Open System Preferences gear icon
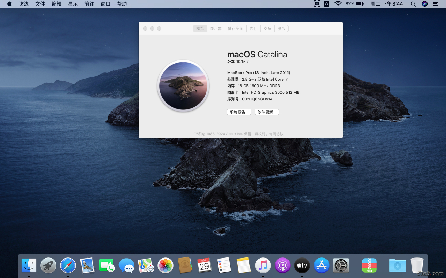The height and width of the screenshot is (278, 446). point(341,266)
